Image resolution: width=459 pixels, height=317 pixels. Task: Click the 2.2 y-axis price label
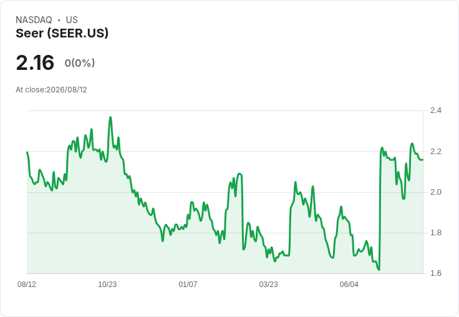point(435,152)
